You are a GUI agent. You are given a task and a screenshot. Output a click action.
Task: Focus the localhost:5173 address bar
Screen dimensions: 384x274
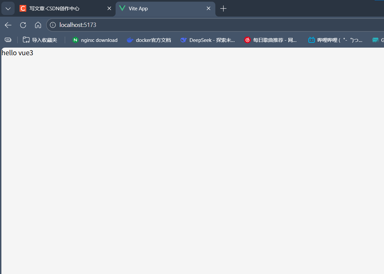216,25
